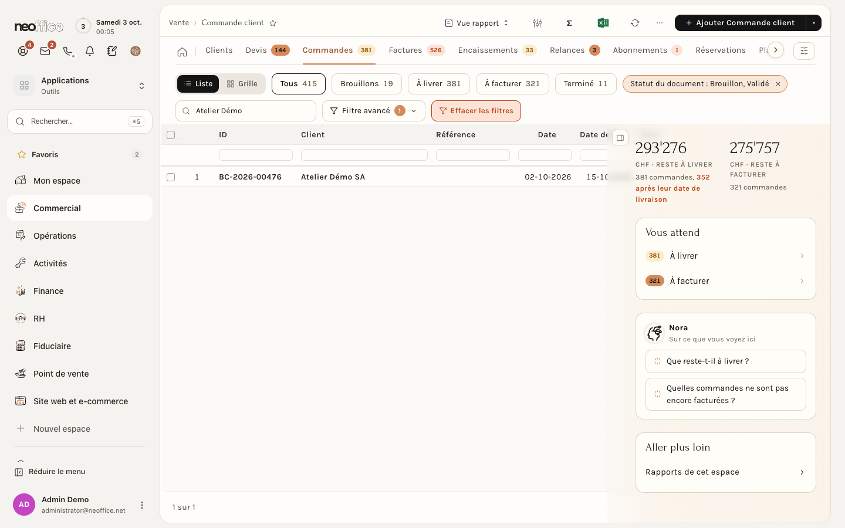The image size is (845, 528).
Task: Open the support icon with badge 4
Action: coord(23,51)
